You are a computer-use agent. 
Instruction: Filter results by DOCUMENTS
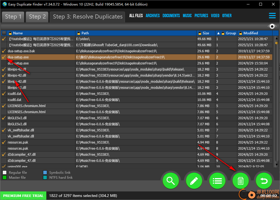pos(171,16)
